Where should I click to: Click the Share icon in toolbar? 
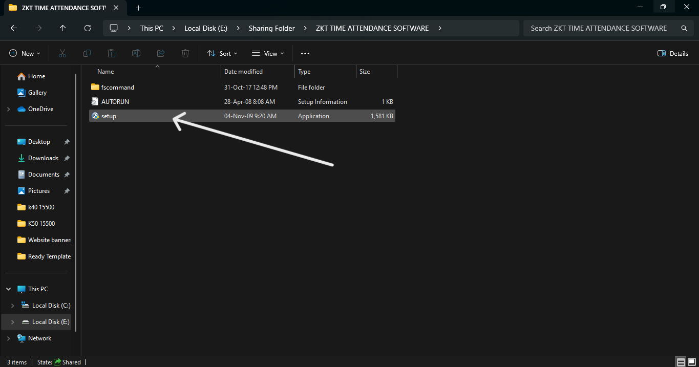pyautogui.click(x=161, y=53)
